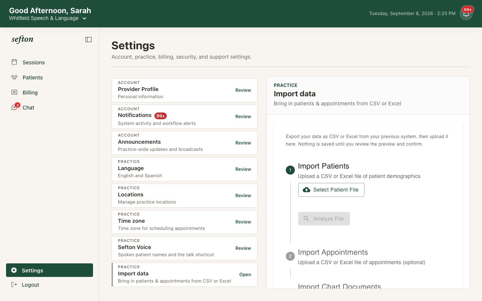Click 'Manage practice locations' text
482x301 pixels.
tap(147, 202)
